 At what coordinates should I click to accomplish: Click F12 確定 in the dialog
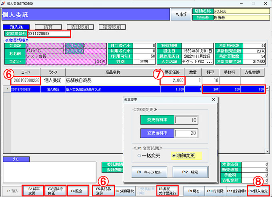(190, 172)
